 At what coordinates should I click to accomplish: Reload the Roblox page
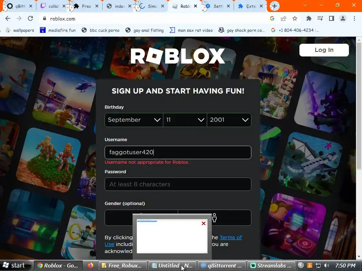coord(30,19)
